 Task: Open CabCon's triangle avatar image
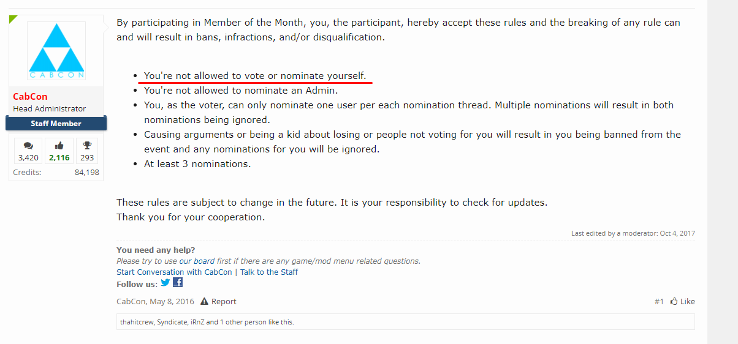(x=56, y=51)
